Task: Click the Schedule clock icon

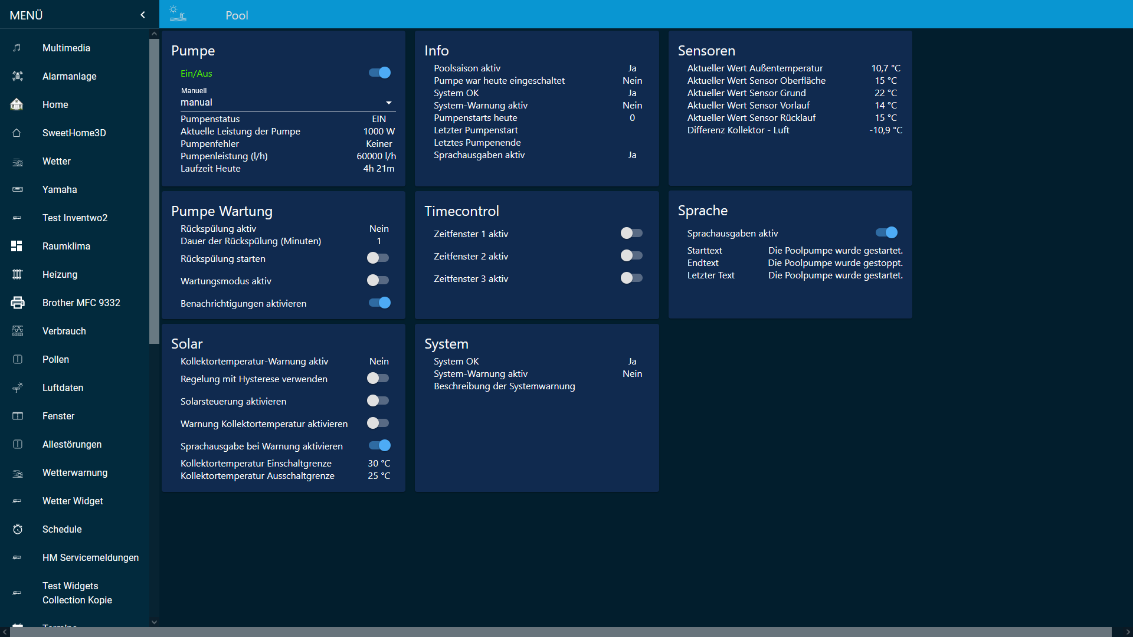Action: click(x=18, y=529)
